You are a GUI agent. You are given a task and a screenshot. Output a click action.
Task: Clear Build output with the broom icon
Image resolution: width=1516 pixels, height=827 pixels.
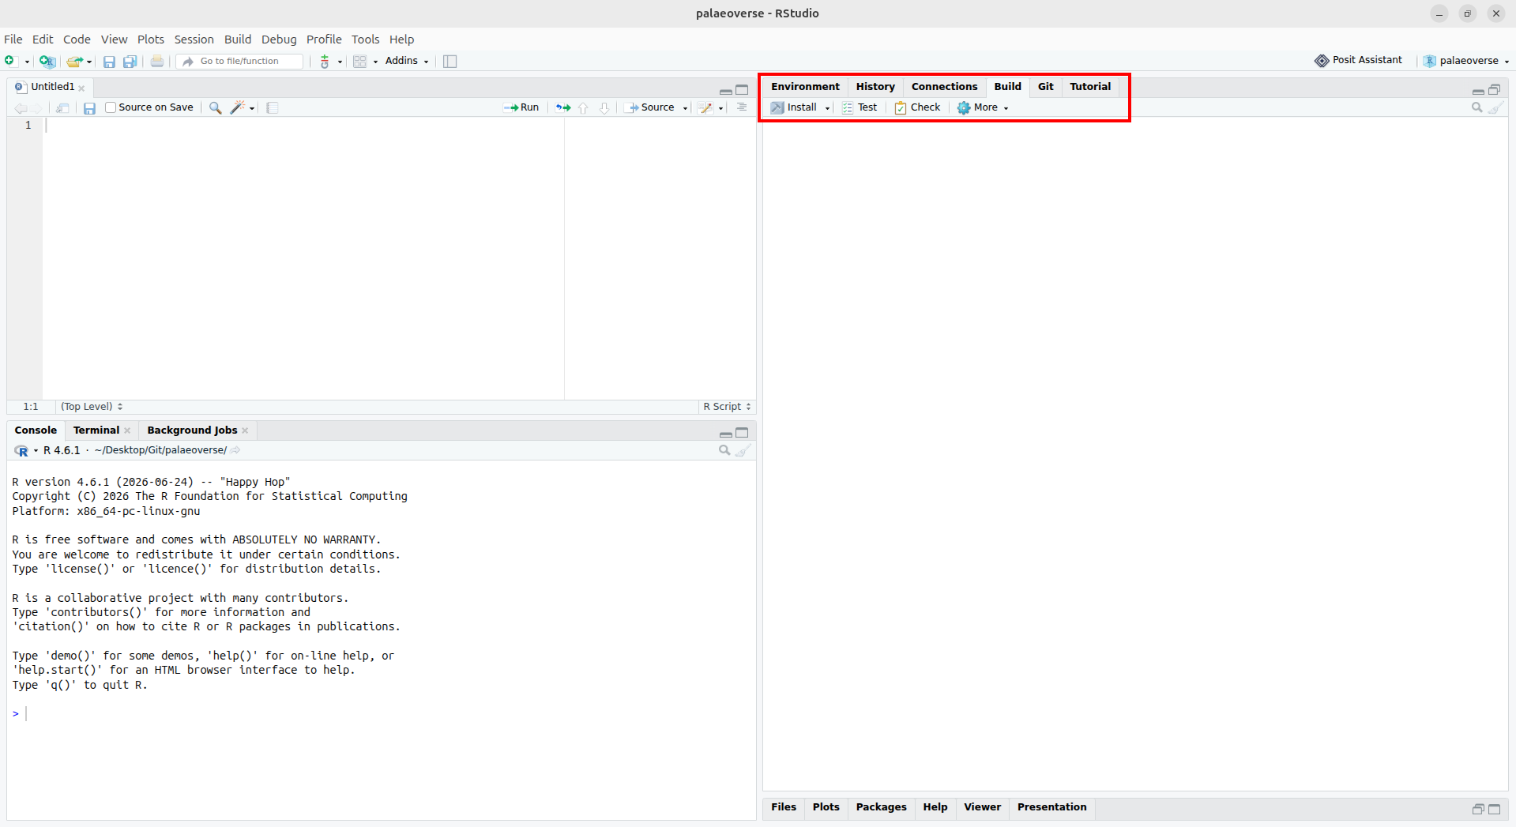tap(1495, 107)
